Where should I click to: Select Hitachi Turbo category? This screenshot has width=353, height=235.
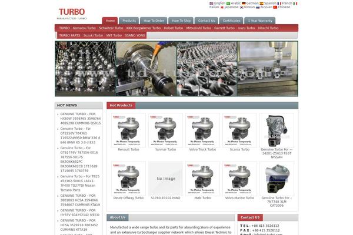pos(268,28)
